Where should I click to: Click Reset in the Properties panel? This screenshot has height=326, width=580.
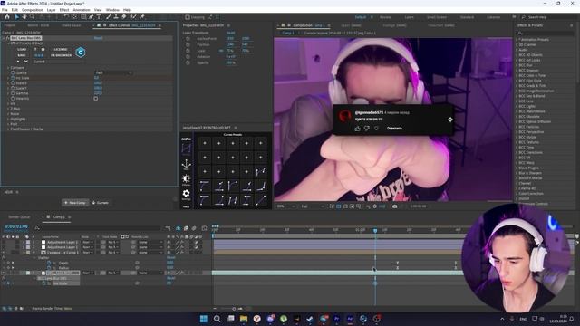(x=230, y=33)
